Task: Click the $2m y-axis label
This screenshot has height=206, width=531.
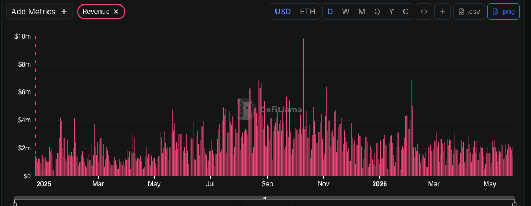Action: point(24,148)
